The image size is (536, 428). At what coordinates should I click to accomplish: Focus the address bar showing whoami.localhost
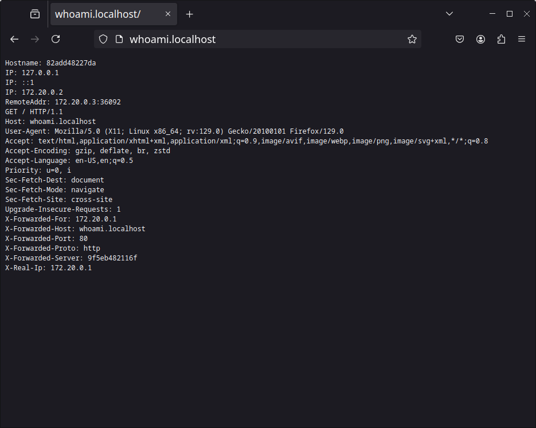click(257, 40)
